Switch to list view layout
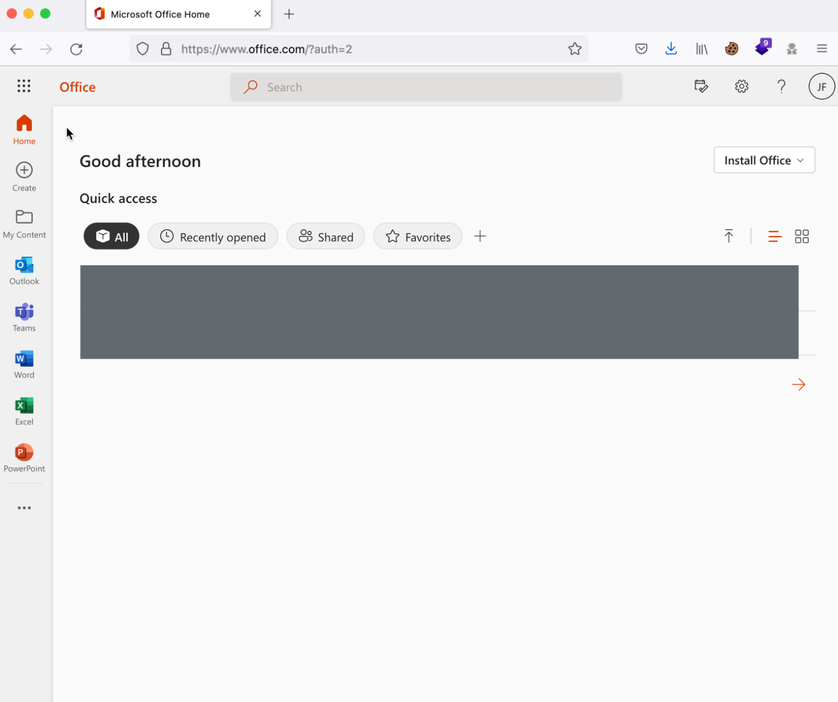This screenshot has height=702, width=838. tap(774, 237)
